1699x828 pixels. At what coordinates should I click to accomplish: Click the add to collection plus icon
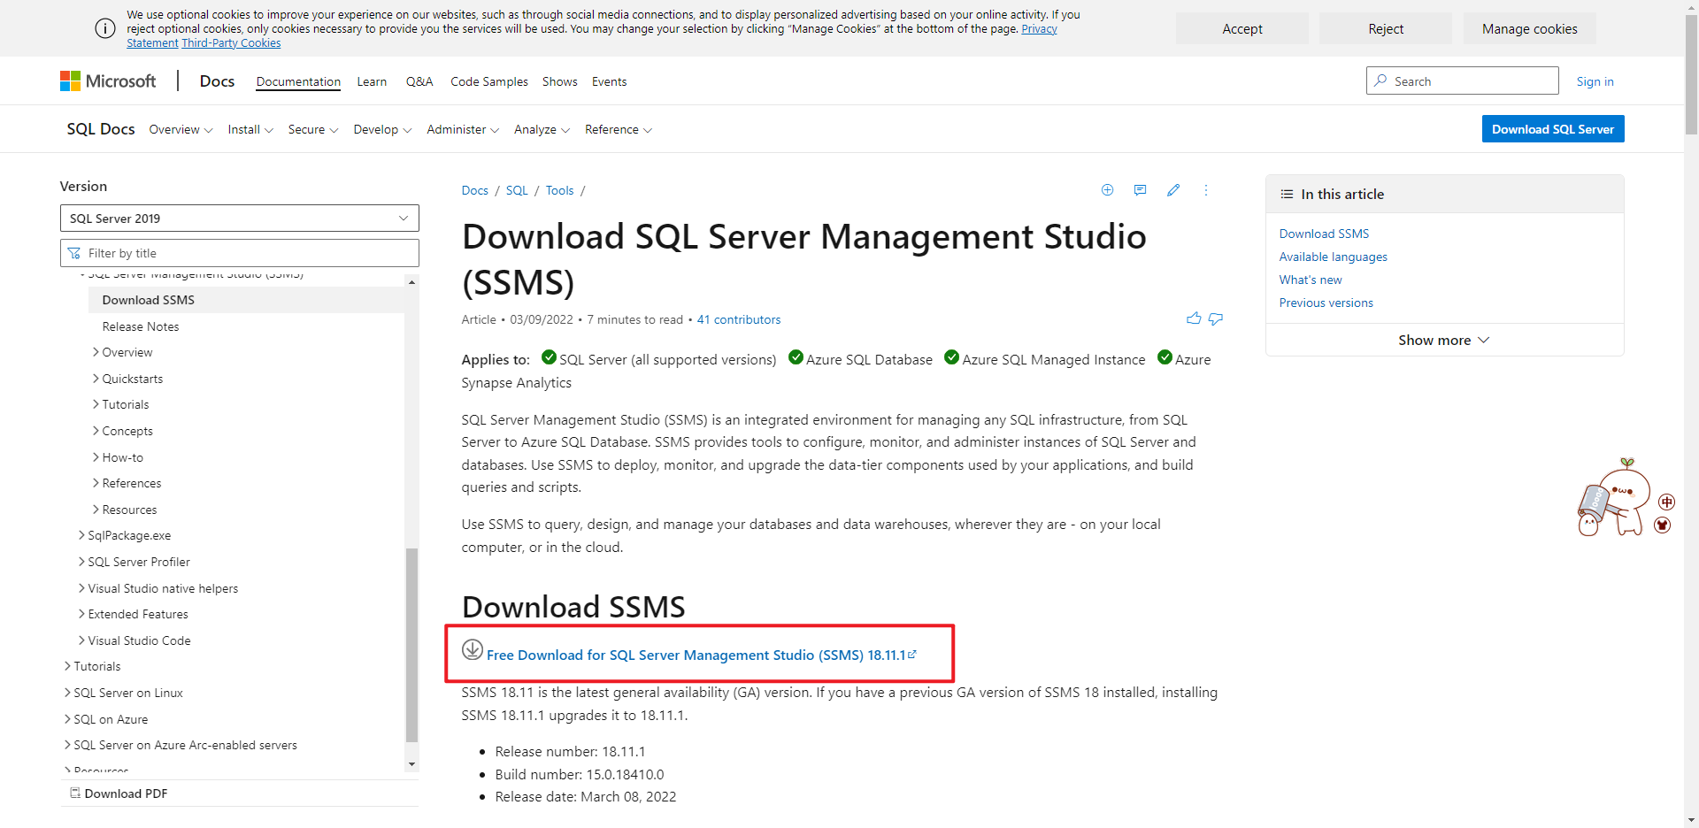[x=1107, y=190]
